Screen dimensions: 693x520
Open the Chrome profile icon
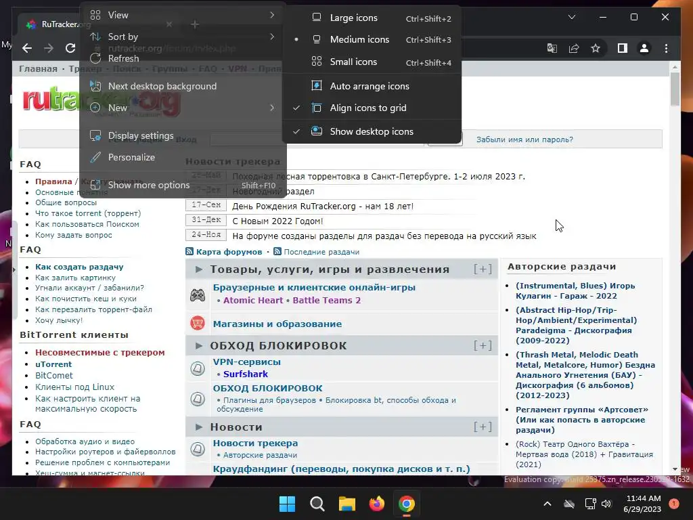[644, 48]
